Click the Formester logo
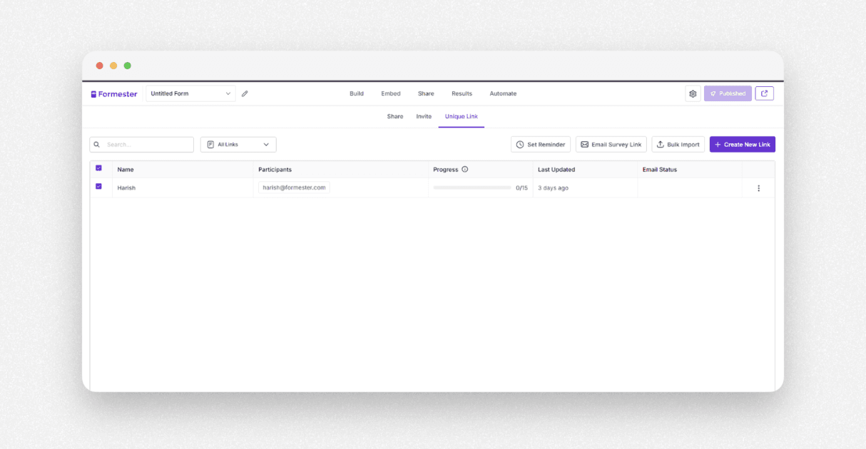This screenshot has width=866, height=449. click(114, 94)
